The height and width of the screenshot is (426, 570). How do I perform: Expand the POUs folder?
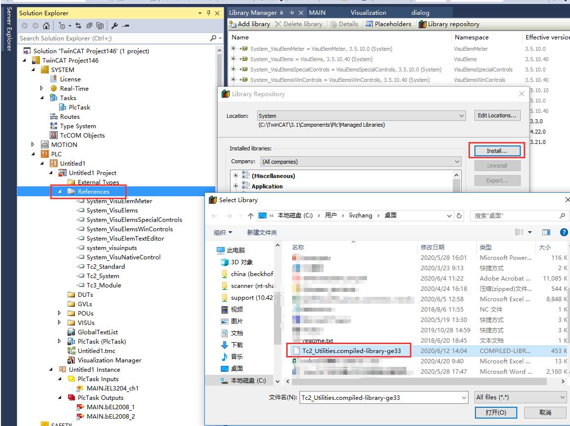[x=59, y=313]
